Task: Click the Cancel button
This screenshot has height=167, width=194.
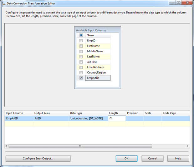Action: 152,159
